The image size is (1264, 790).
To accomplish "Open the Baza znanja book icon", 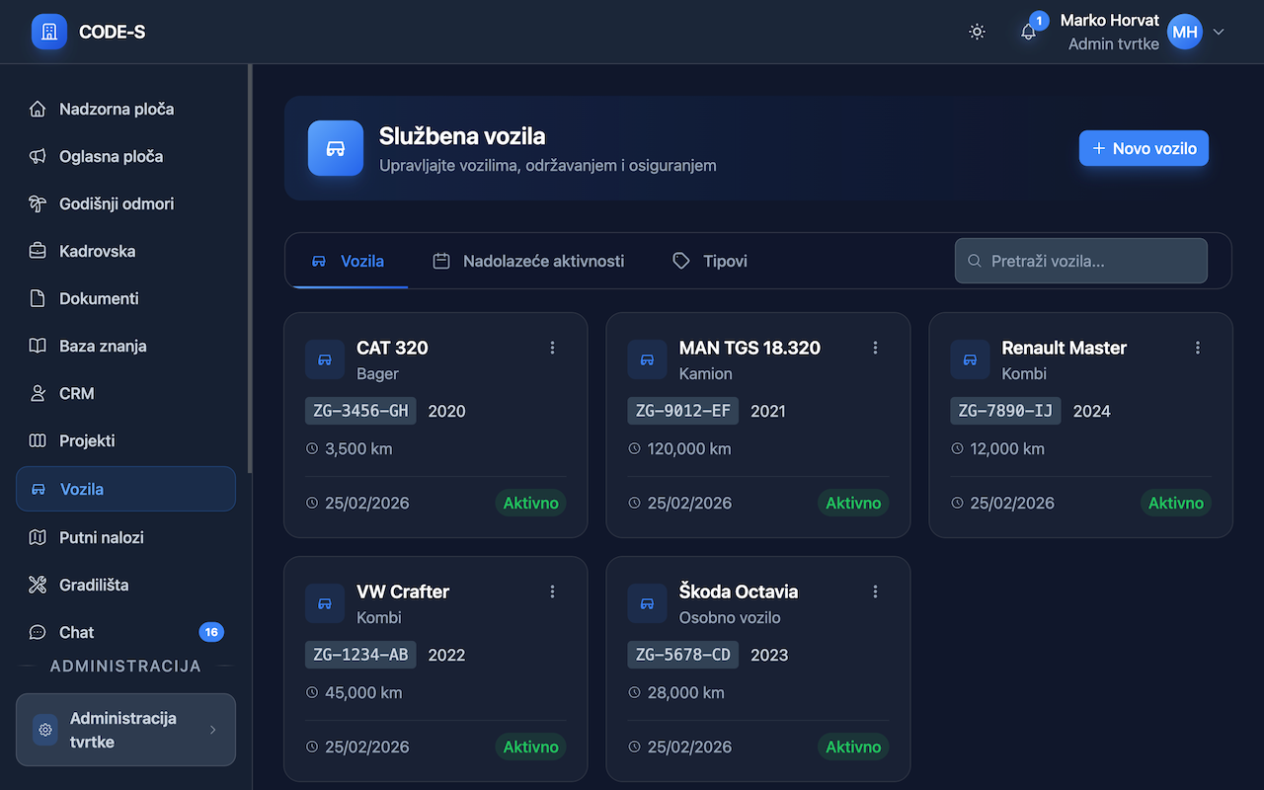I will point(36,346).
